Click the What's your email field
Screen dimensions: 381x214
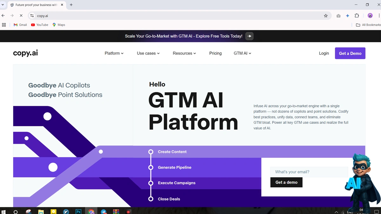click(309, 172)
